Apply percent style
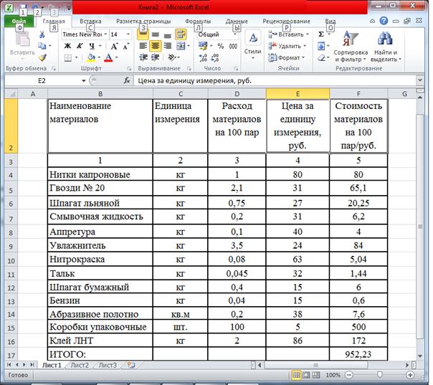This screenshot has height=385, width=433. point(220,46)
